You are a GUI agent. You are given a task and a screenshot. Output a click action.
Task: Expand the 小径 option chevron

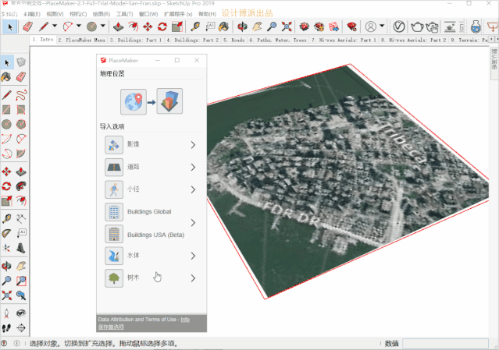pos(193,189)
